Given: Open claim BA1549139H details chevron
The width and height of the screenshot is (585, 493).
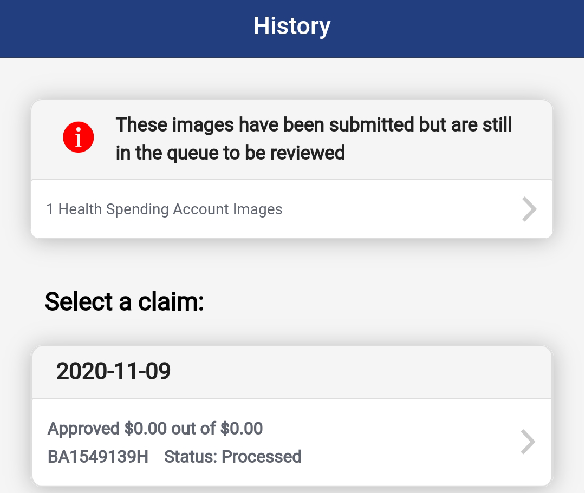Looking at the screenshot, I should [x=528, y=442].
